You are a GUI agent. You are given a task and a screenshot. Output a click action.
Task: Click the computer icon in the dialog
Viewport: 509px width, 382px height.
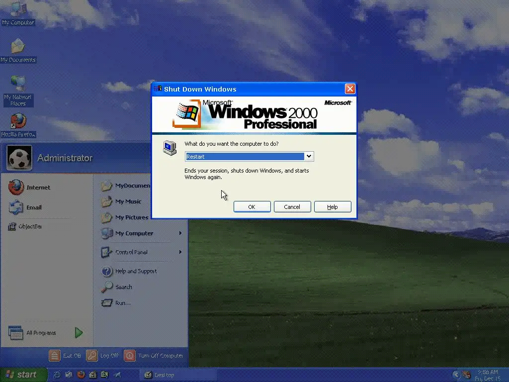pos(170,148)
